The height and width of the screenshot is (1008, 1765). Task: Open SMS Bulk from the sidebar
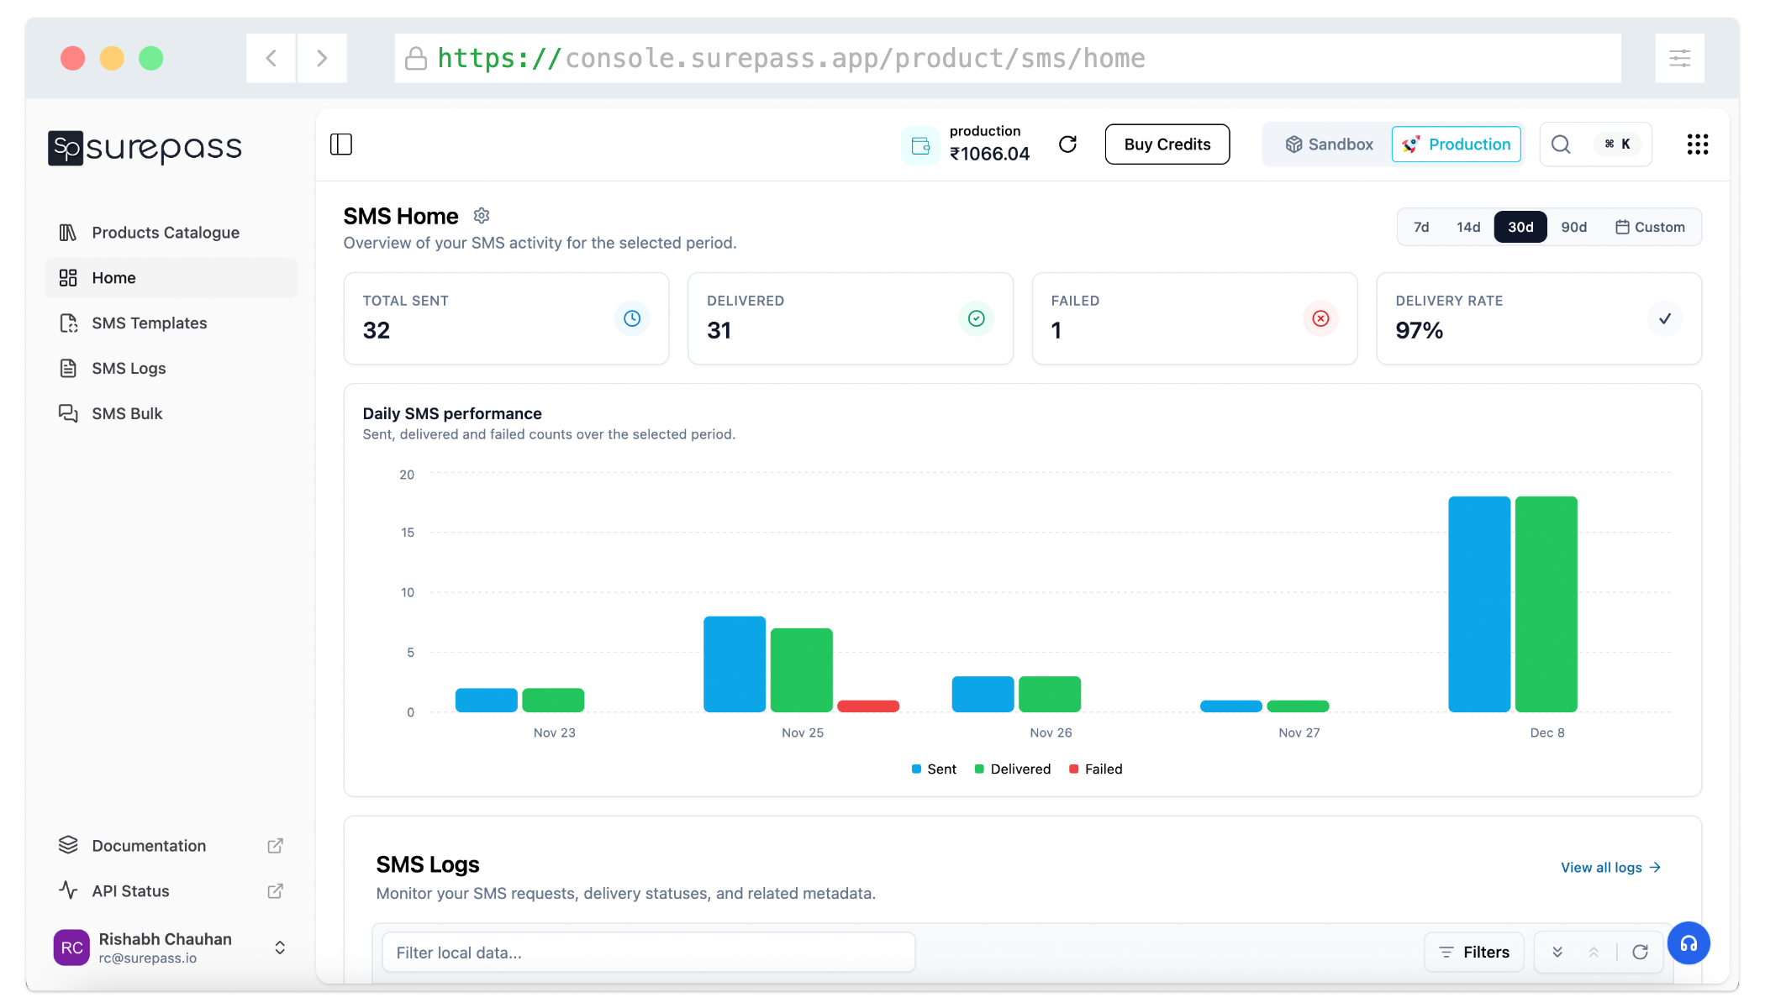128,413
